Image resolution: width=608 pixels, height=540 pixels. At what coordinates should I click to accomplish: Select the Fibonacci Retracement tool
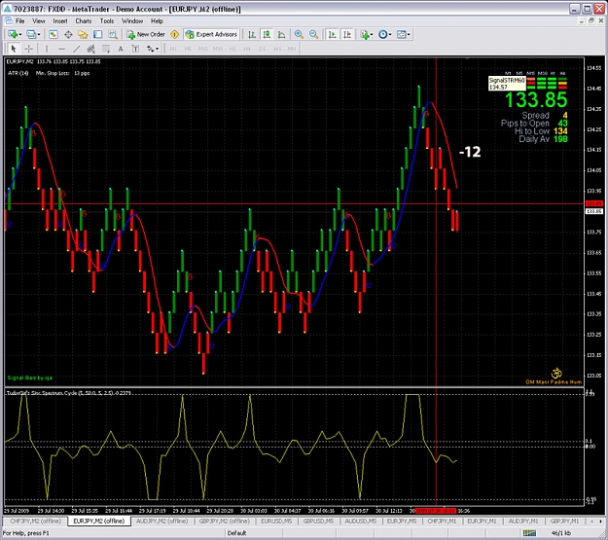pos(106,49)
